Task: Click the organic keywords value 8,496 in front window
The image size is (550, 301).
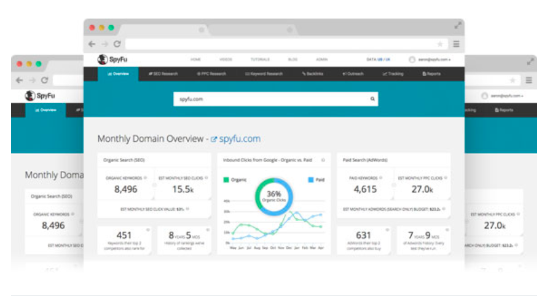Action: (125, 189)
